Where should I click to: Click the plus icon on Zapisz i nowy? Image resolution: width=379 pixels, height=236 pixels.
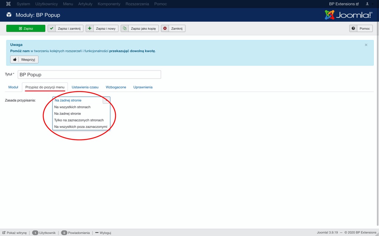(x=90, y=28)
